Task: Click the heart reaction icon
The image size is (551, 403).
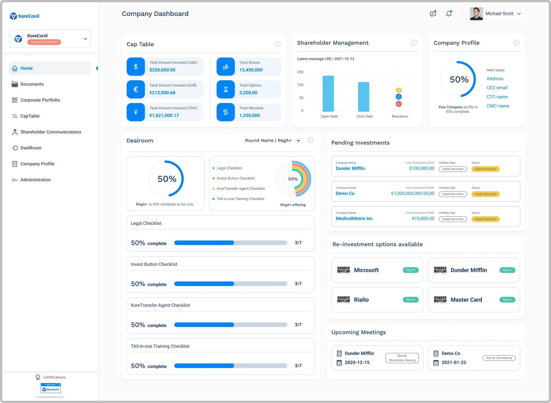Action: tap(399, 104)
